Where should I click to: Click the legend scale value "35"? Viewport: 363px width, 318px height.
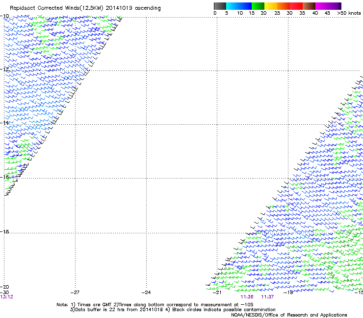coord(302,13)
